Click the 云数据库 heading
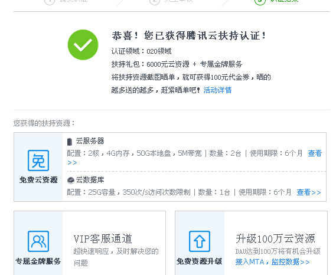 (x=90, y=179)
